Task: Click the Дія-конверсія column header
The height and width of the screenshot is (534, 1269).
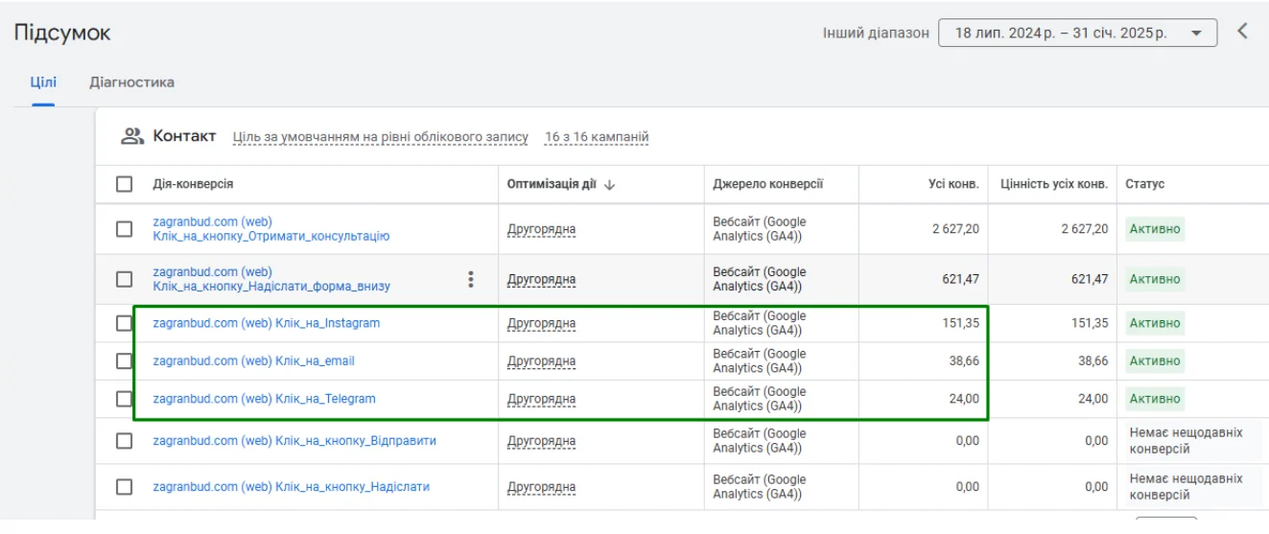Action: click(x=193, y=184)
